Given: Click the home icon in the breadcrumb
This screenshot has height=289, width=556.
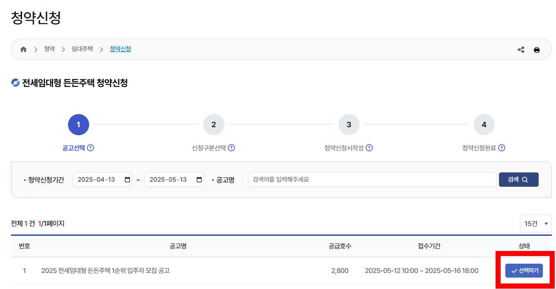Looking at the screenshot, I should (23, 49).
